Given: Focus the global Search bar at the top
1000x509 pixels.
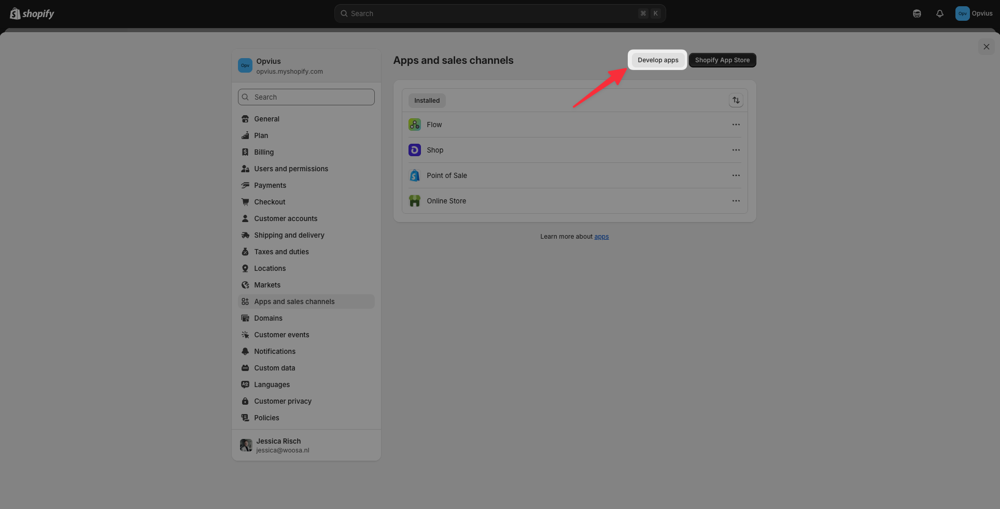Looking at the screenshot, I should 500,13.
